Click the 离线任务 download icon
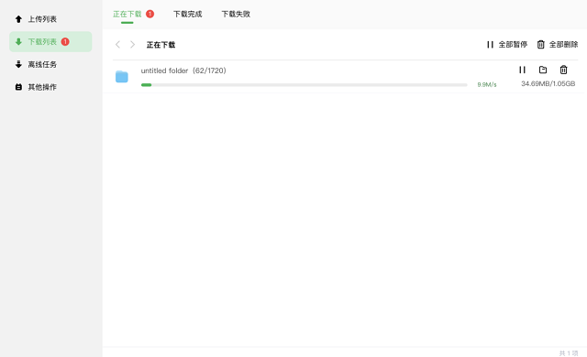587x357 pixels. click(x=18, y=65)
